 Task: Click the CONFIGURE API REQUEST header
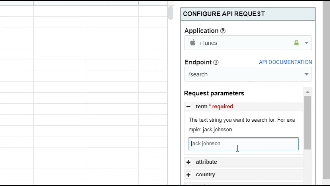[248, 14]
